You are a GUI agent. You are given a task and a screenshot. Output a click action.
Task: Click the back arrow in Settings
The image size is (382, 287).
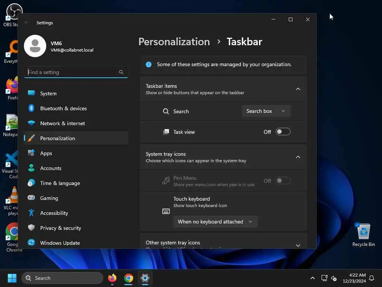26,22
